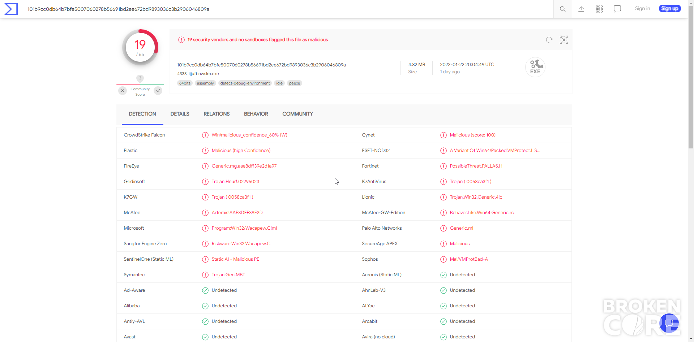Click Trojan.Gen.MBT Symantec result
Image resolution: width=694 pixels, height=342 pixels.
coord(228,275)
